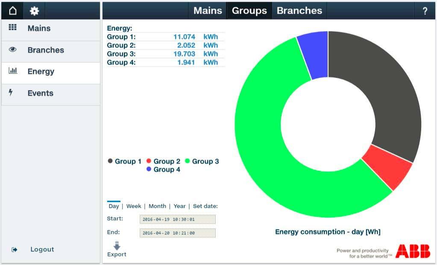This screenshot has width=437, height=265.
Task: Select the Year time range
Action: pos(179,206)
